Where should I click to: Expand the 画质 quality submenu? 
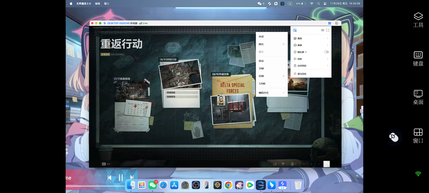click(x=311, y=38)
